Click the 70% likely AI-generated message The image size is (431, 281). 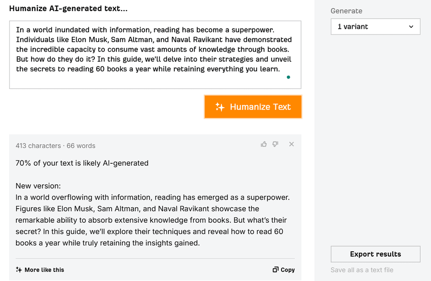[x=82, y=163]
